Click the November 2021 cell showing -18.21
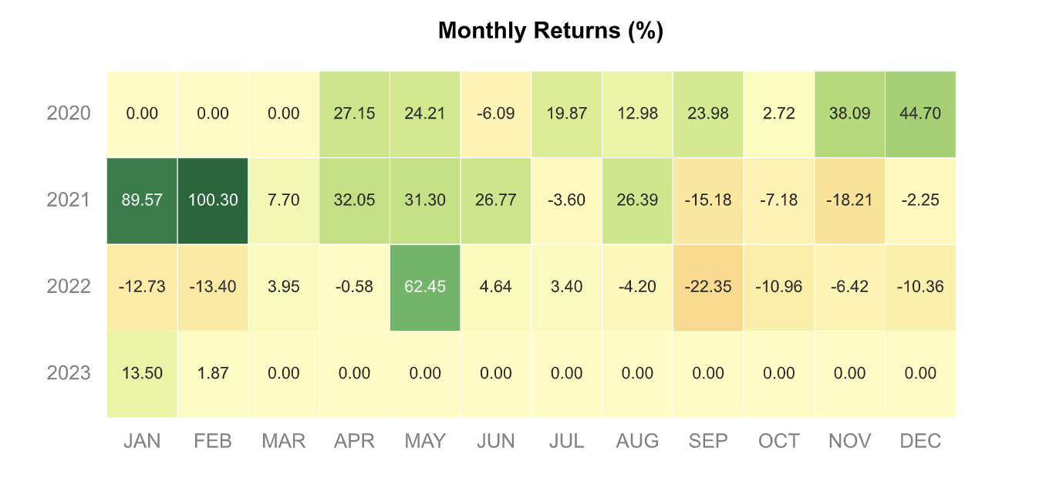The image size is (1046, 481). tap(849, 200)
